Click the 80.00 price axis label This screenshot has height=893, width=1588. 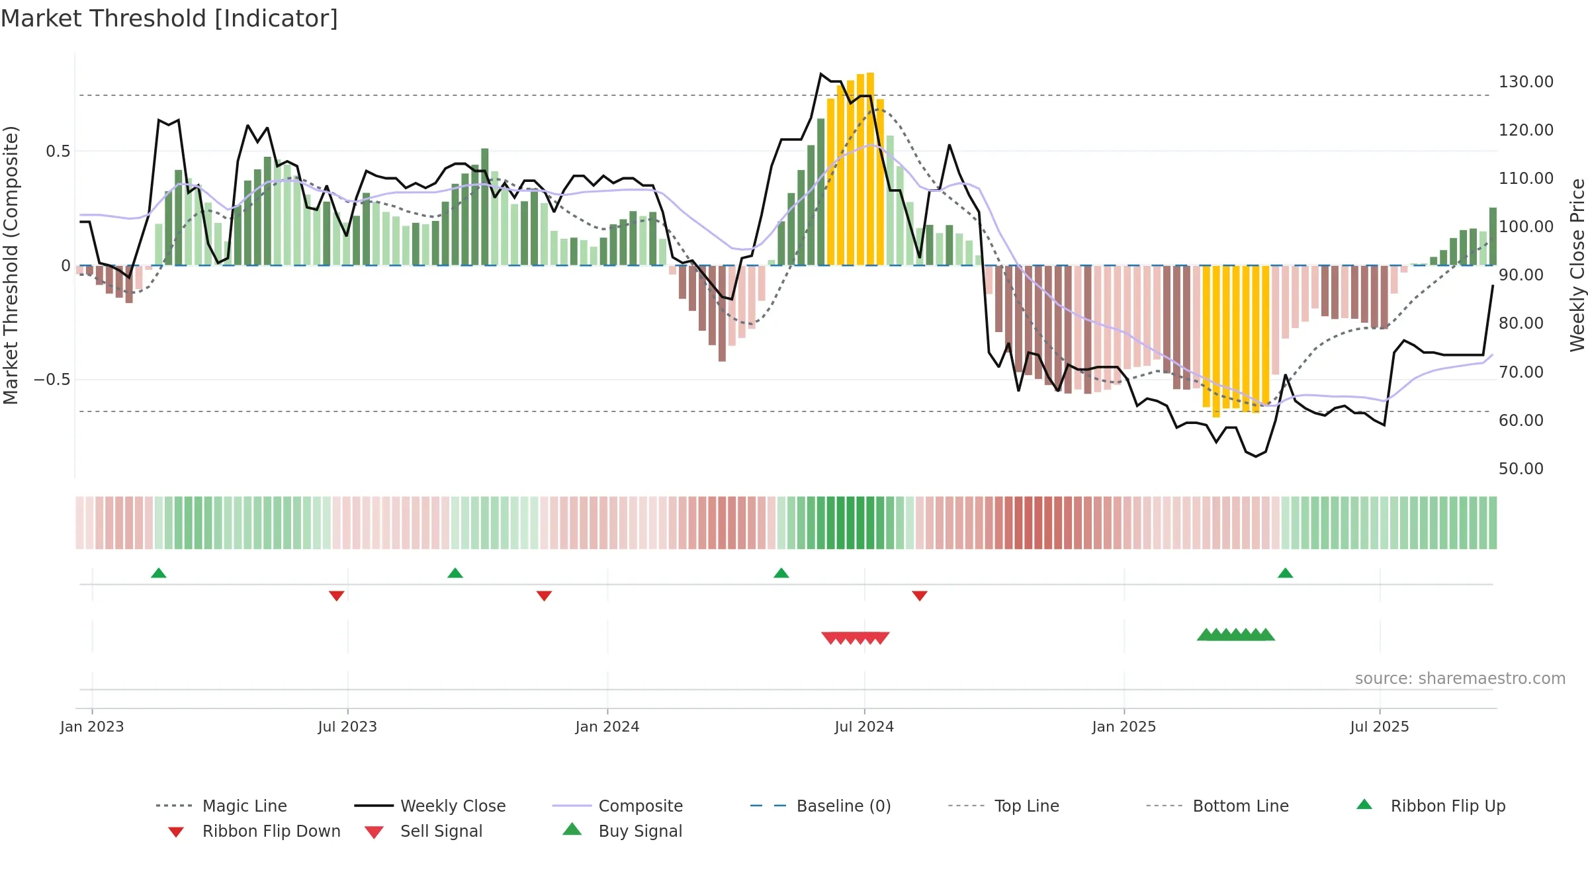[1521, 323]
